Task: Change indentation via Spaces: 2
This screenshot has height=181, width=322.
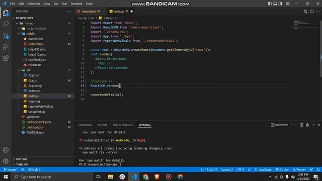Action: tap(227, 170)
